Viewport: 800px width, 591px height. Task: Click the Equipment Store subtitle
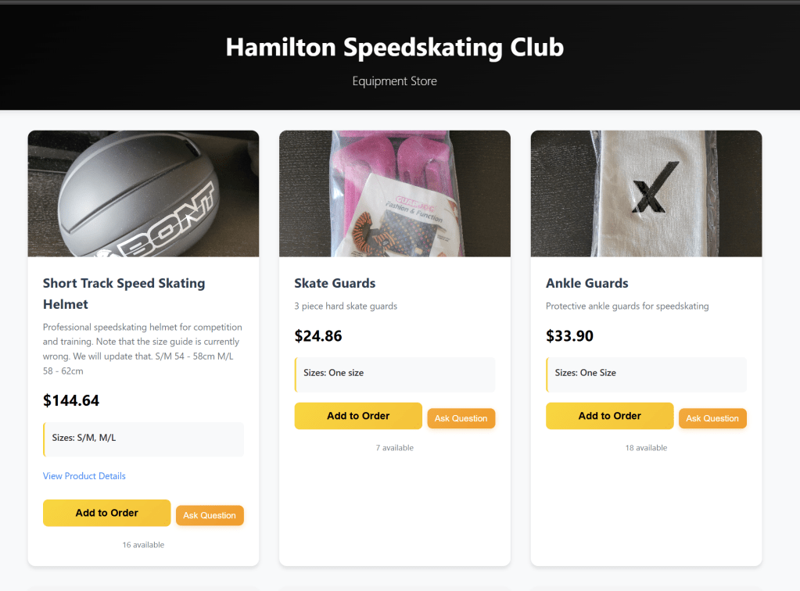(x=394, y=81)
